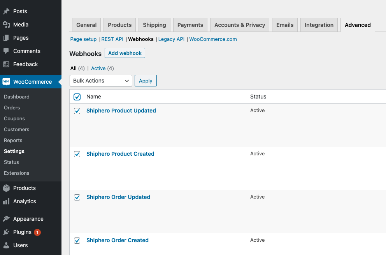
Task: Filter webhooks by Active status
Action: [x=98, y=69]
